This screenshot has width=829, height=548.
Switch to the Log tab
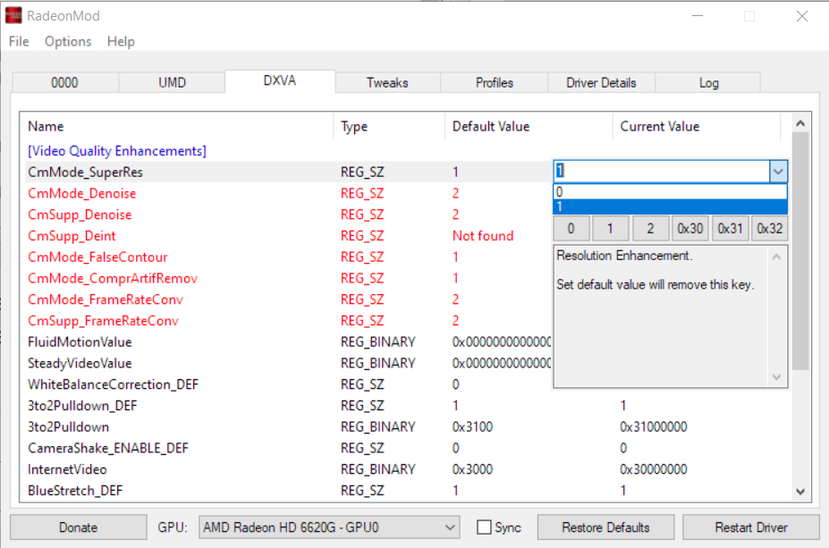pos(708,83)
